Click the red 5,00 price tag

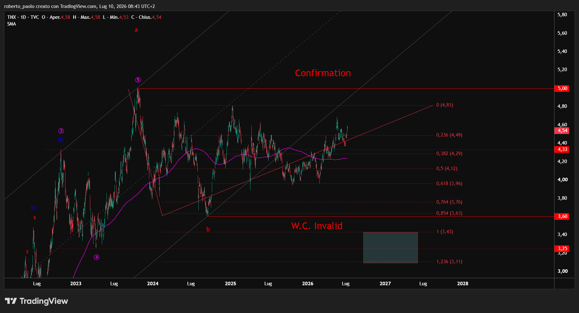pyautogui.click(x=562, y=88)
